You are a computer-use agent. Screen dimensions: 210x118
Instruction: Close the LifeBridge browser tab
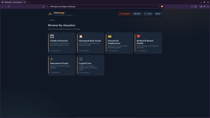pos(25,2)
